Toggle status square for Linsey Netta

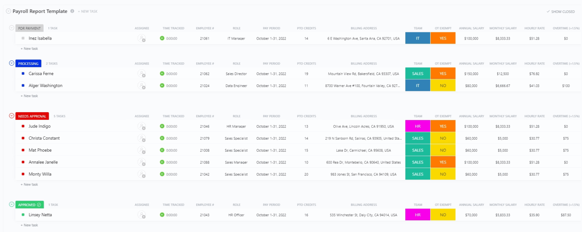point(23,215)
